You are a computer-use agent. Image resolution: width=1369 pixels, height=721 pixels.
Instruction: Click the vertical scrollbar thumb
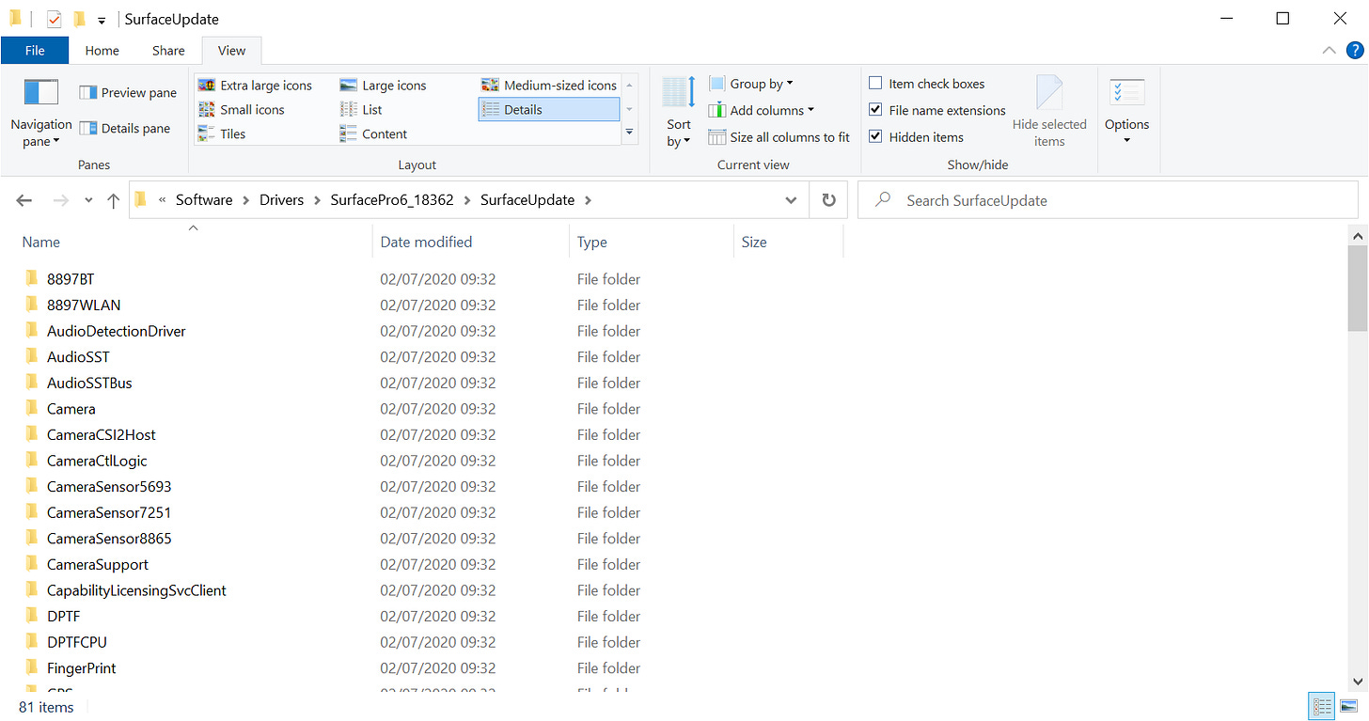pyautogui.click(x=1358, y=289)
